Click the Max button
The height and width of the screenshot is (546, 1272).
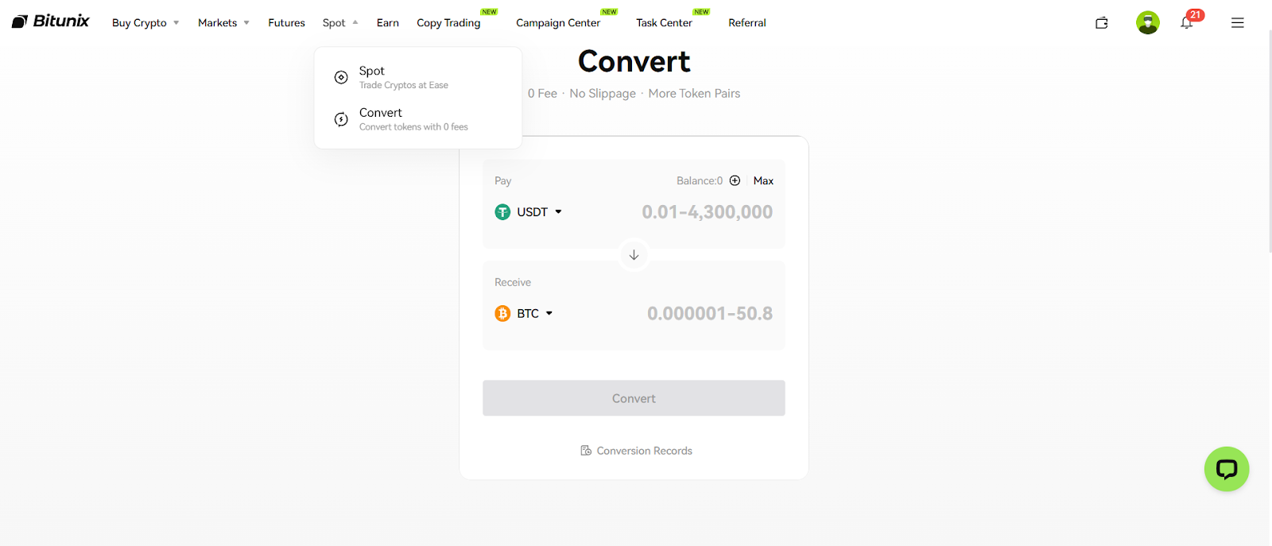tap(763, 180)
